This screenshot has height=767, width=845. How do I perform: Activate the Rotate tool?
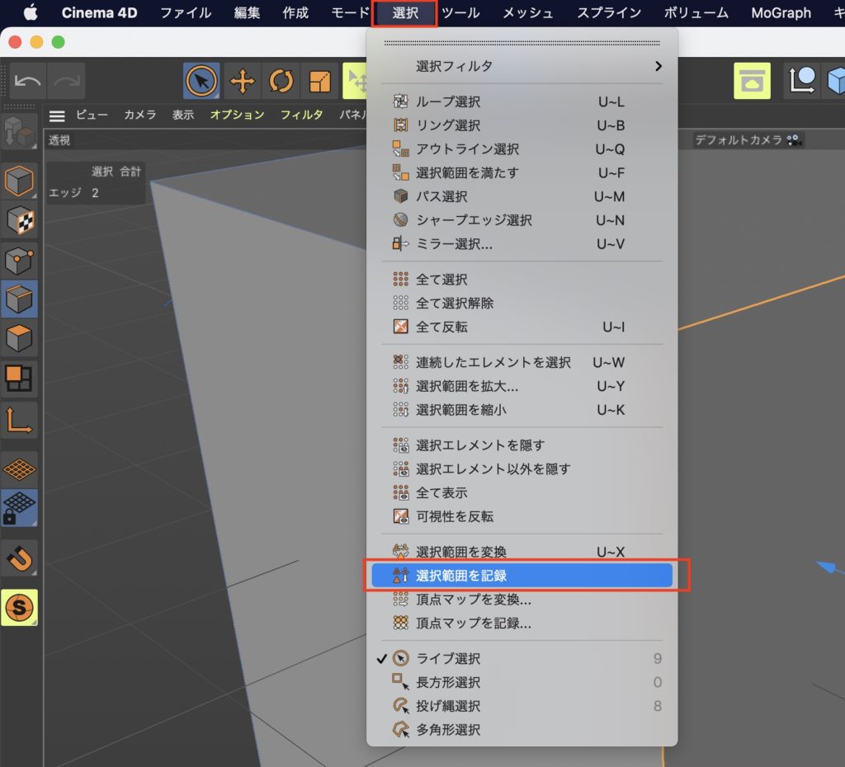click(x=281, y=82)
